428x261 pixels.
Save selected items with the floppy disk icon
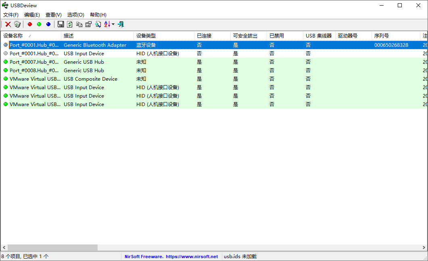61,24
